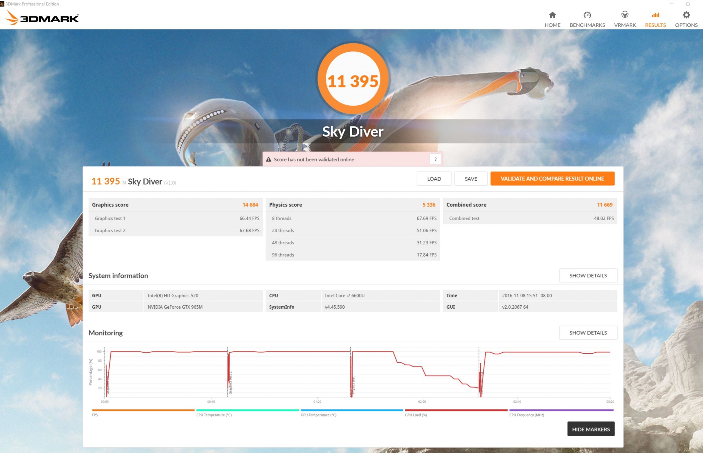
Task: Toggle CPU Frequency purple legend
Action: tap(561, 410)
